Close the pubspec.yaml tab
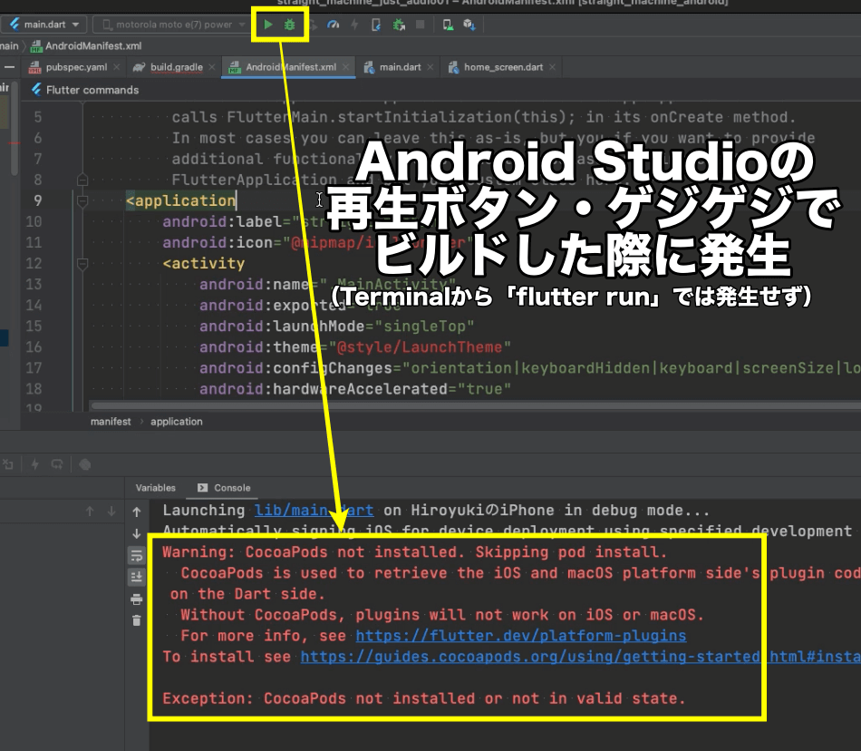 coord(116,67)
